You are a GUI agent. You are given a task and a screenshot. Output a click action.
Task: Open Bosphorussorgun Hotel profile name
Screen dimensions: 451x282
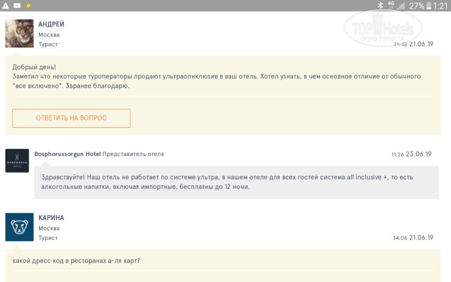68,154
